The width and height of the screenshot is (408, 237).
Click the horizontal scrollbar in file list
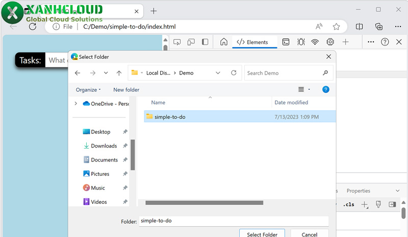204,203
